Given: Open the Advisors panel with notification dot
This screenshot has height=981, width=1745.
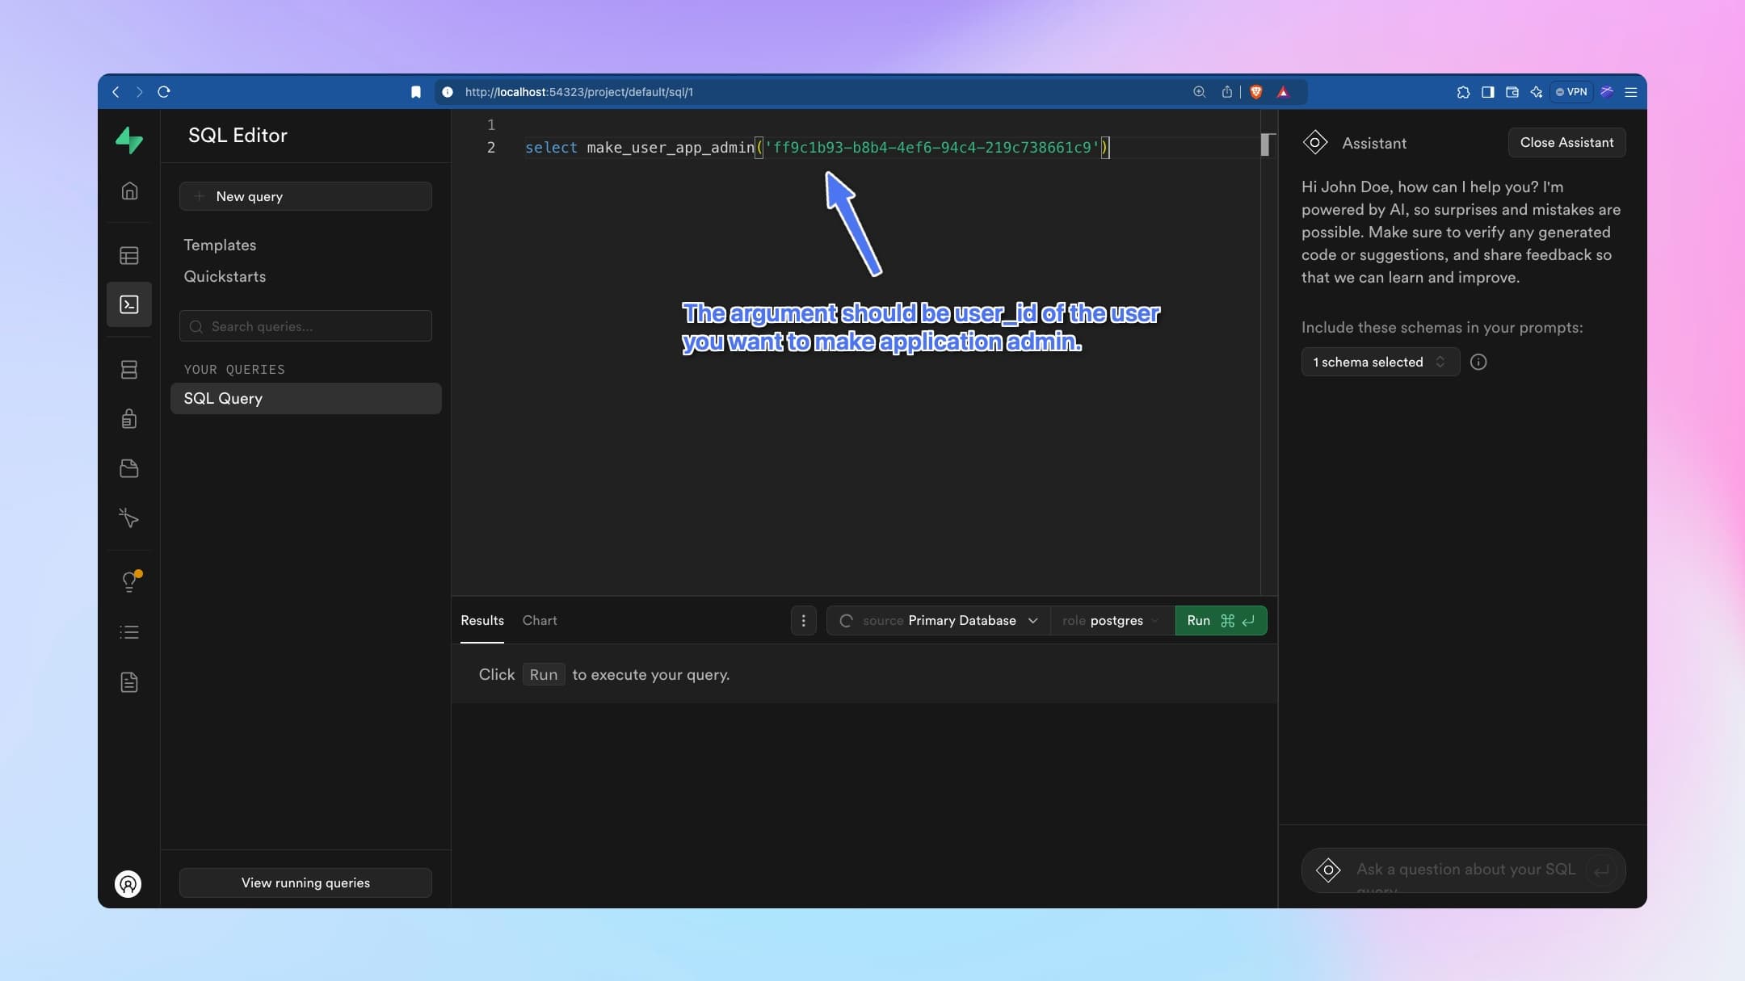Looking at the screenshot, I should (x=130, y=581).
